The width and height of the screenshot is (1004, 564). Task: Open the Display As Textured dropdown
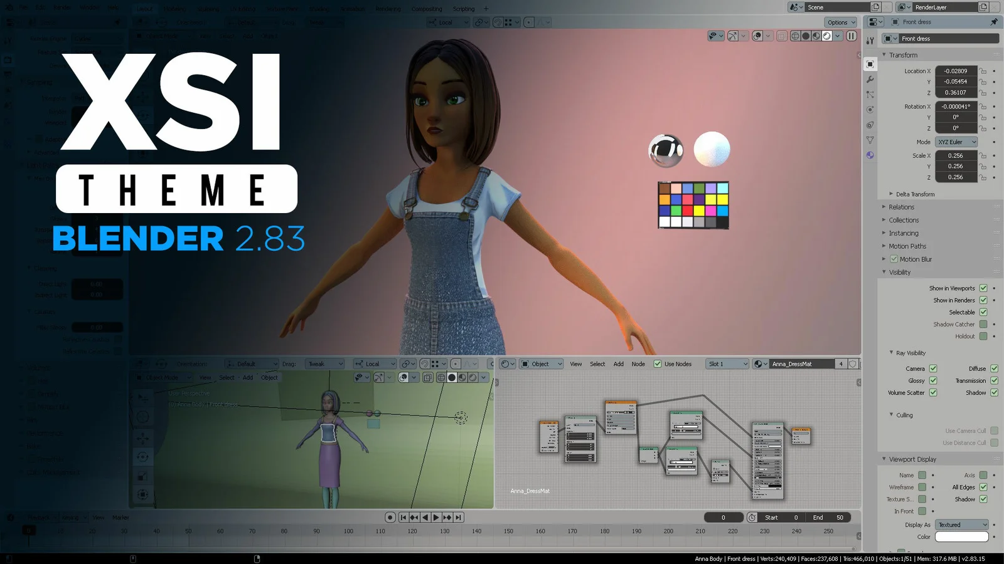(961, 525)
